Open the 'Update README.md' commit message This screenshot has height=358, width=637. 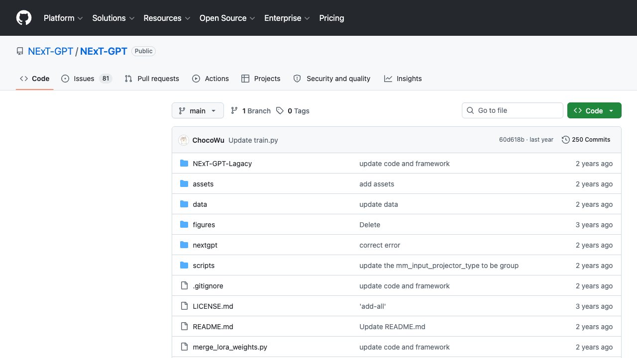(x=392, y=327)
